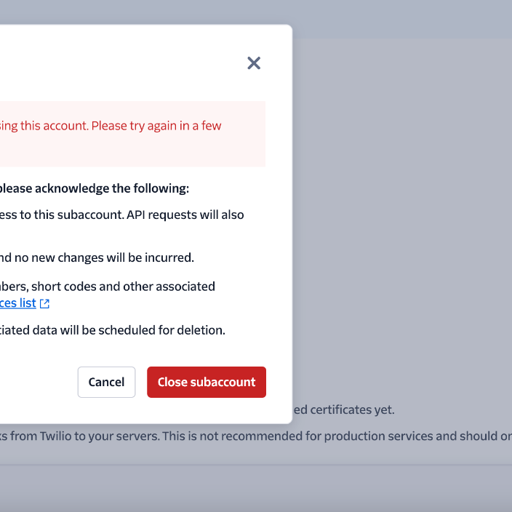This screenshot has width=512, height=512.
Task: Select the red 'Please try again' error message
Action: coord(111,126)
